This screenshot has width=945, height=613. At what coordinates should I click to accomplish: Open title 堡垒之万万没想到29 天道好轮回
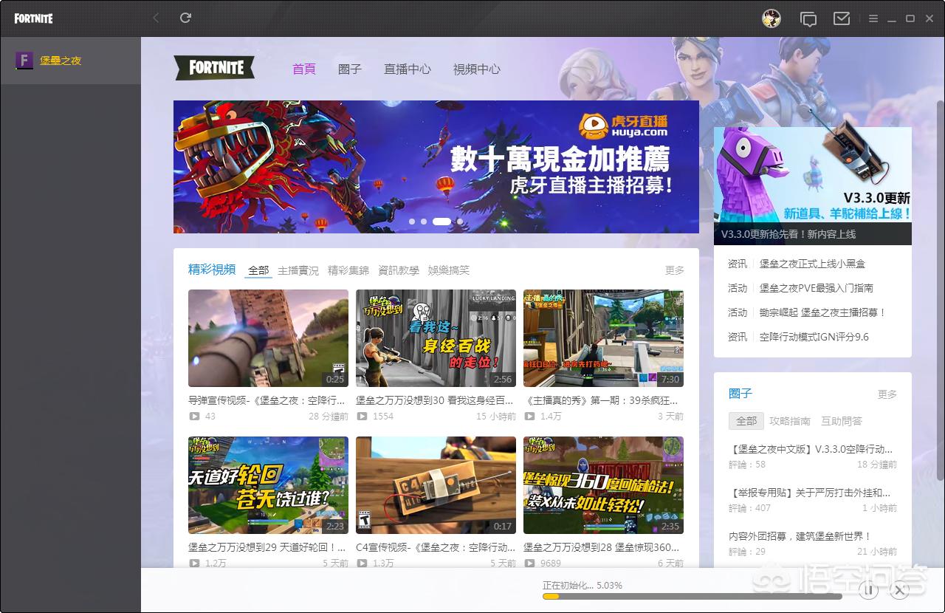tap(267, 547)
